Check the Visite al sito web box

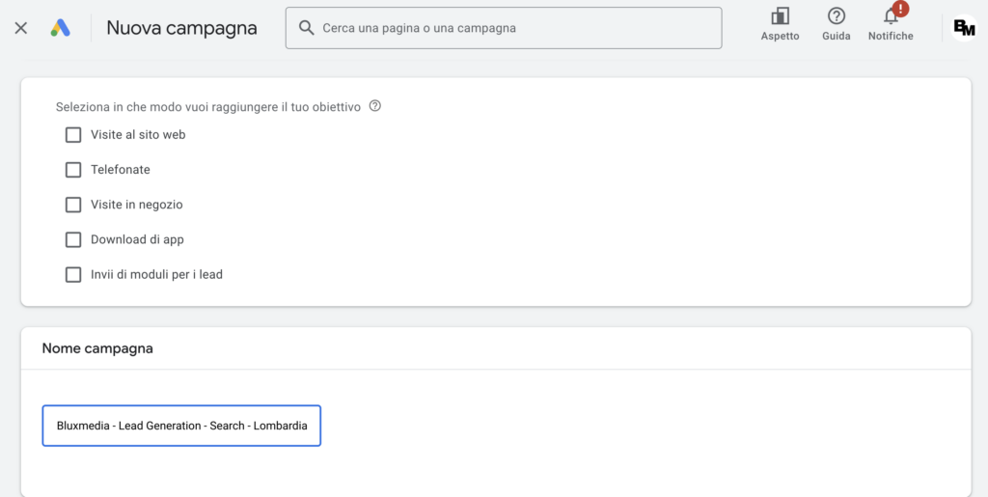click(73, 135)
